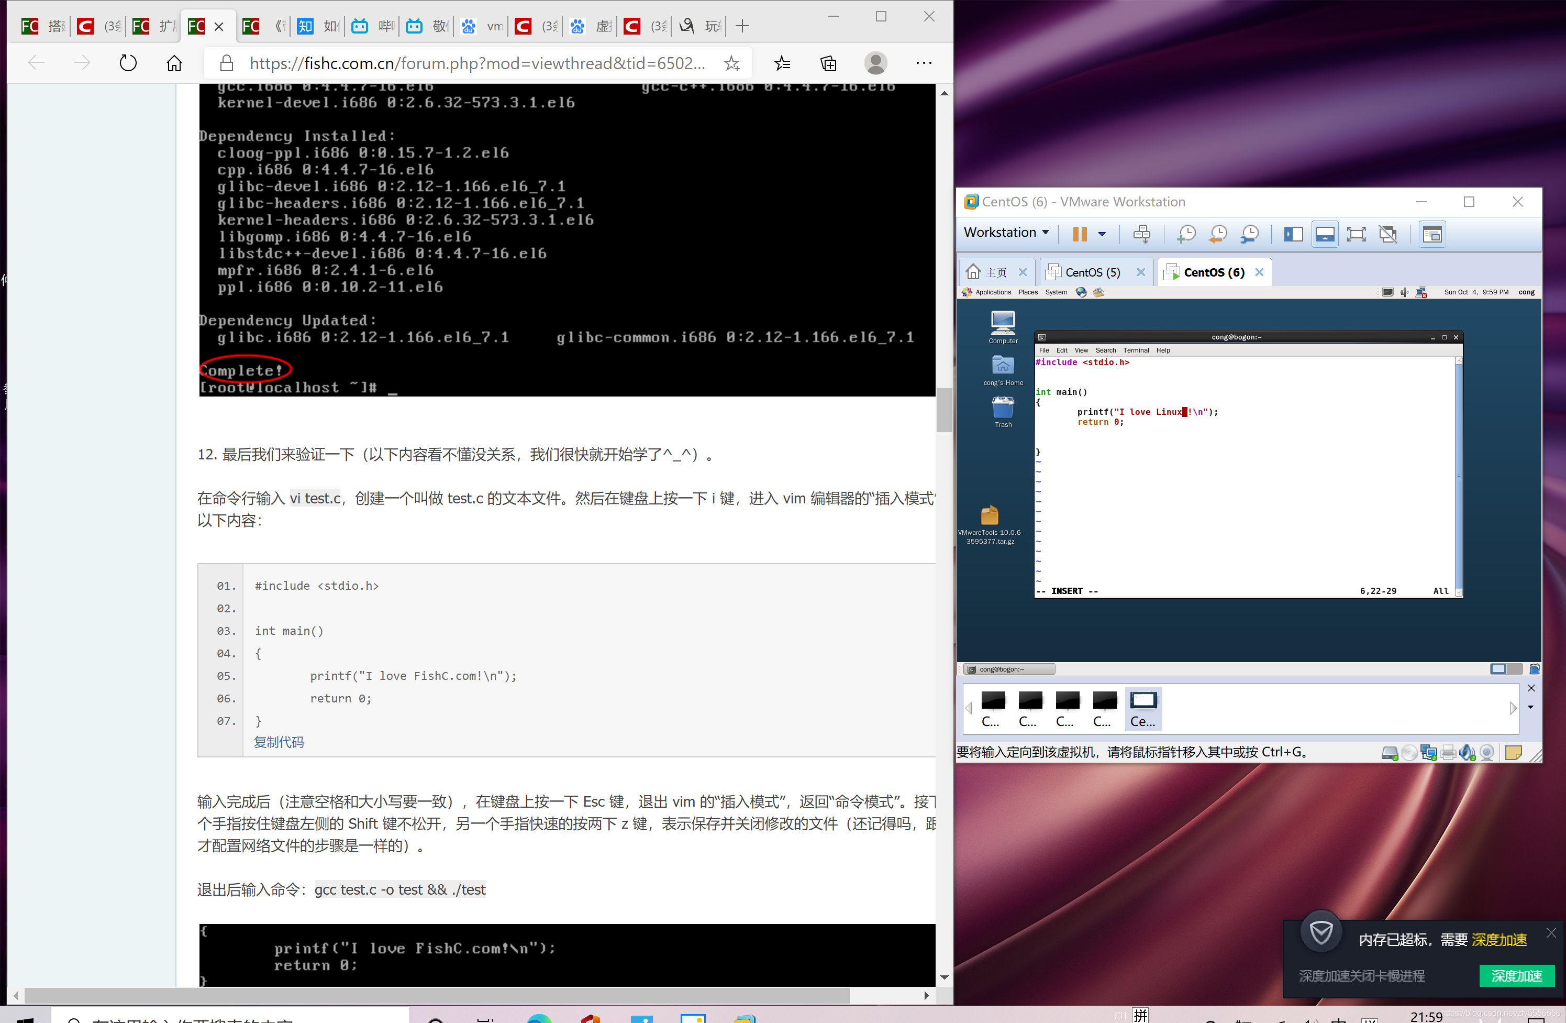
Task: Close the active FishC browser tab
Action: 219,26
